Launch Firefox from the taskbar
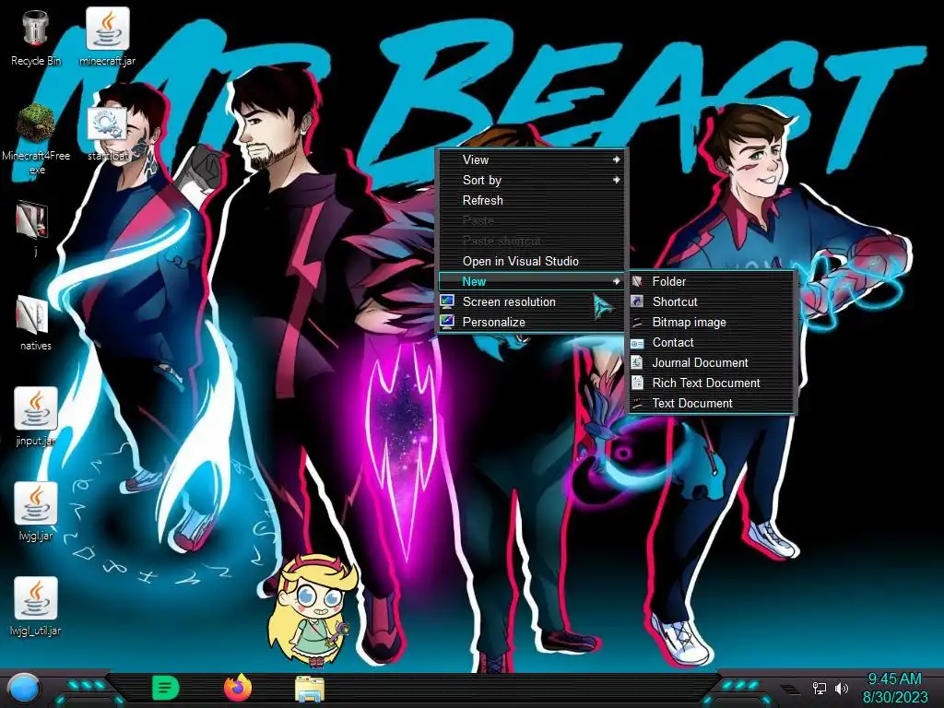944x708 pixels. (x=238, y=688)
